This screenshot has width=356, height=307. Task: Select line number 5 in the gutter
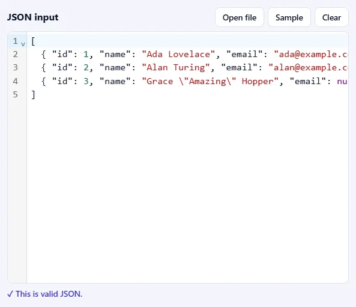coord(15,94)
